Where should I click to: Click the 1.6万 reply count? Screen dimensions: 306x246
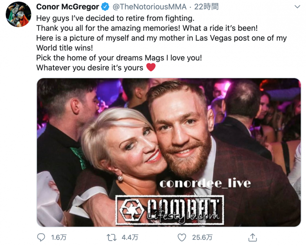click(59, 238)
